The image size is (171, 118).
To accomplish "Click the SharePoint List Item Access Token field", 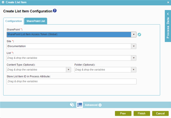I will 69,35.
